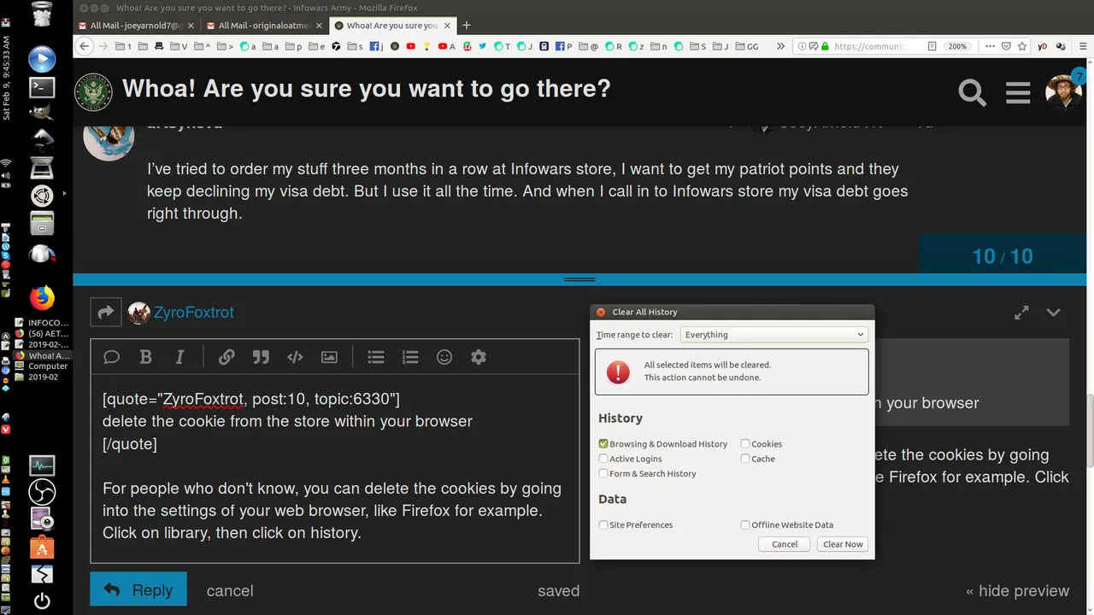Viewport: 1094px width, 615px height.
Task: Show more bookmarks with the chevron overflow
Action: click(780, 47)
